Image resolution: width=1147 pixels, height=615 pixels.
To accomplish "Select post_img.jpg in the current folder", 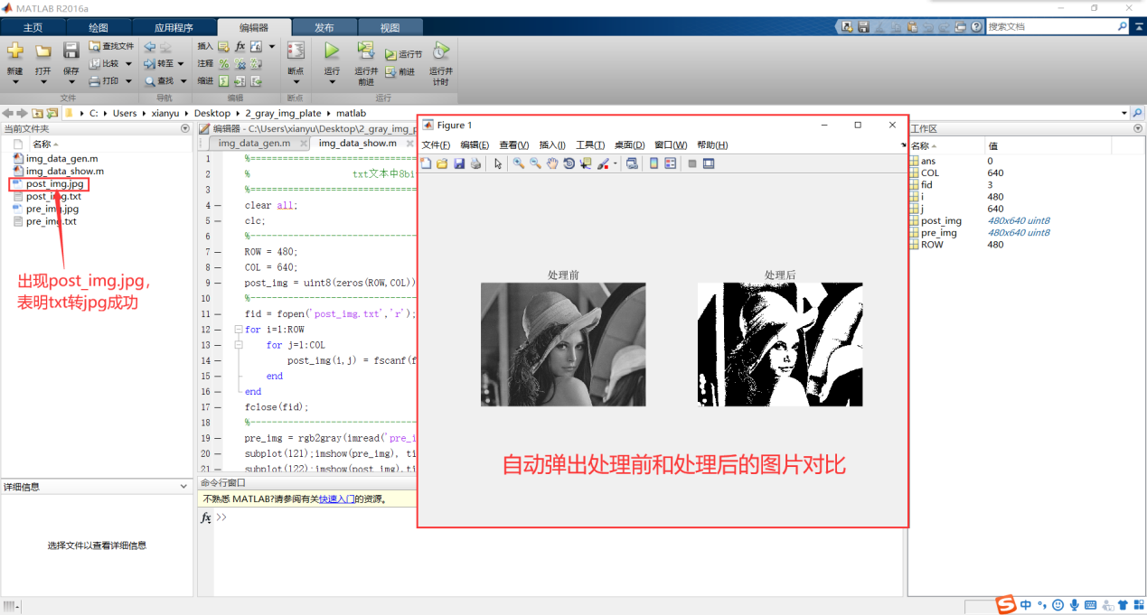I will 54,184.
